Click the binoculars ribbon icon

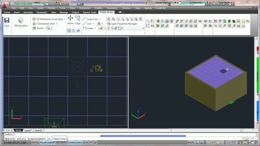tap(238, 26)
